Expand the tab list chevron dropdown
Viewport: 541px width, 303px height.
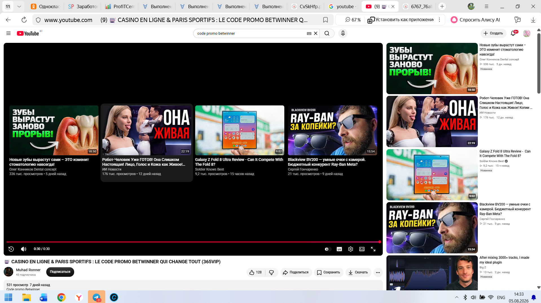click(19, 6)
